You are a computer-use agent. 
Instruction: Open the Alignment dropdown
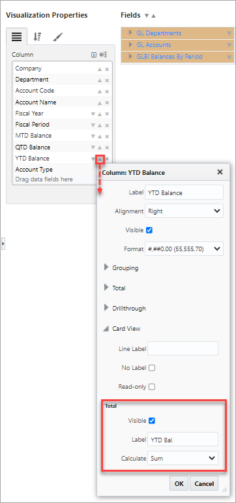point(184,211)
